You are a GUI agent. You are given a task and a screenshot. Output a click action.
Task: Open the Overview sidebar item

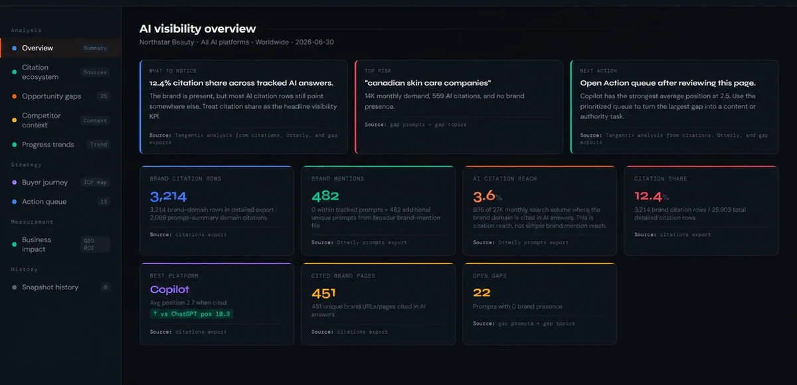(60, 48)
